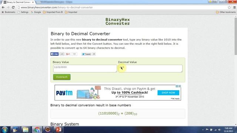Open the Other bookmarks folder
Screen dimensions: 237x133
point(226,12)
